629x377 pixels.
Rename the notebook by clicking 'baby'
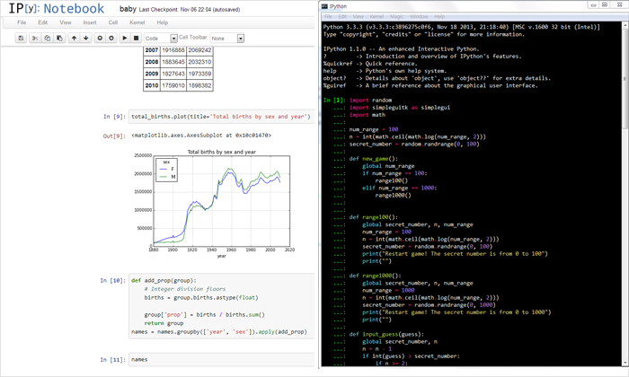pyautogui.click(x=128, y=9)
